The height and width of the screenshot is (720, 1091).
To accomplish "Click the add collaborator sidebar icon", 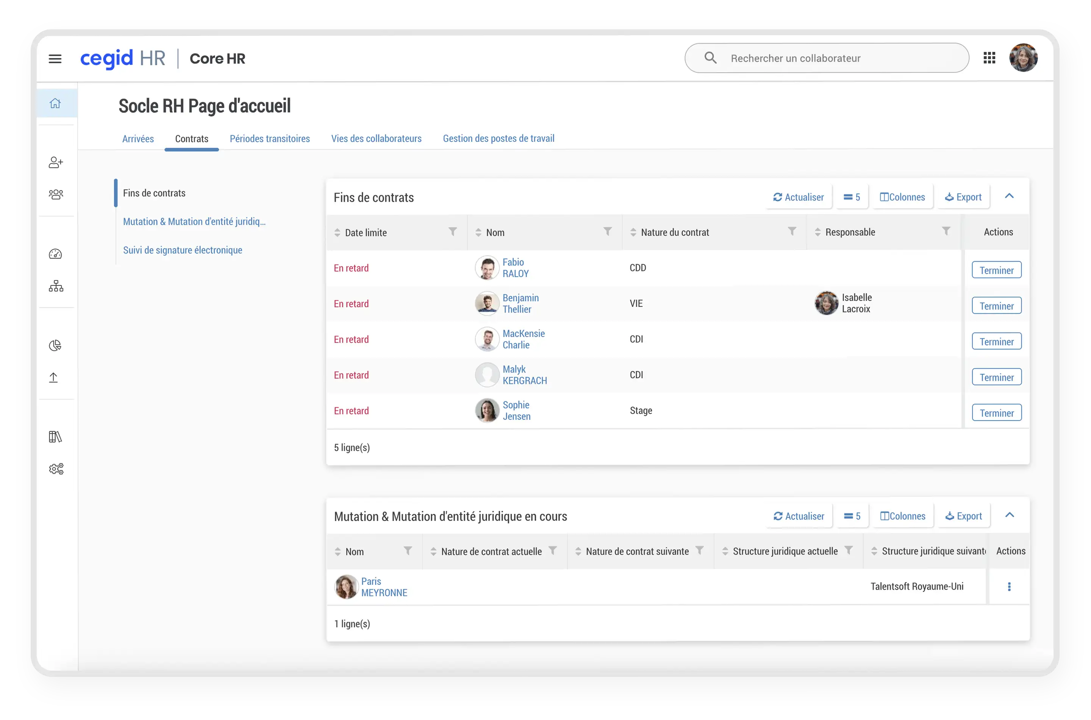I will coord(56,163).
